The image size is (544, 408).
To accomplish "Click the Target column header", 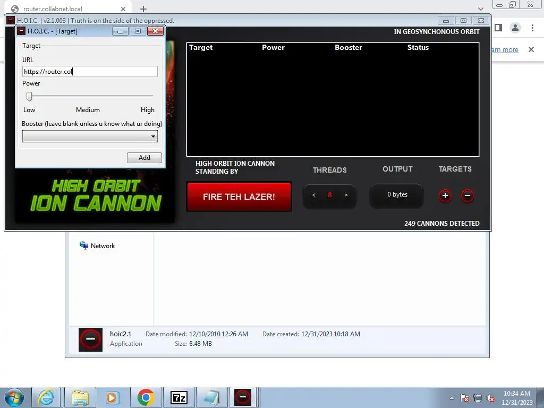I will pos(201,47).
